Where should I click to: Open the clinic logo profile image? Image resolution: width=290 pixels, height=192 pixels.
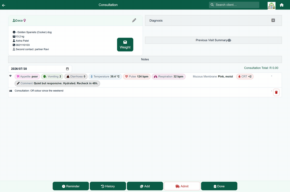pyautogui.click(x=271, y=6)
